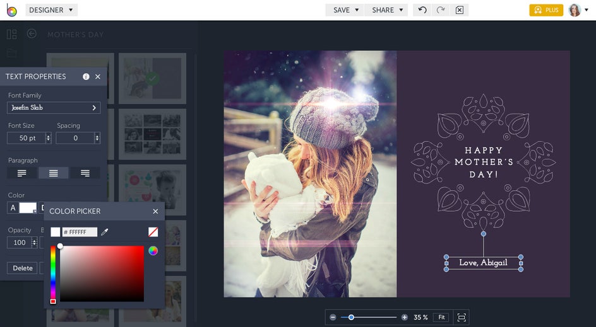Open the SHARE menu
Image resolution: width=596 pixels, height=327 pixels.
pyautogui.click(x=386, y=10)
